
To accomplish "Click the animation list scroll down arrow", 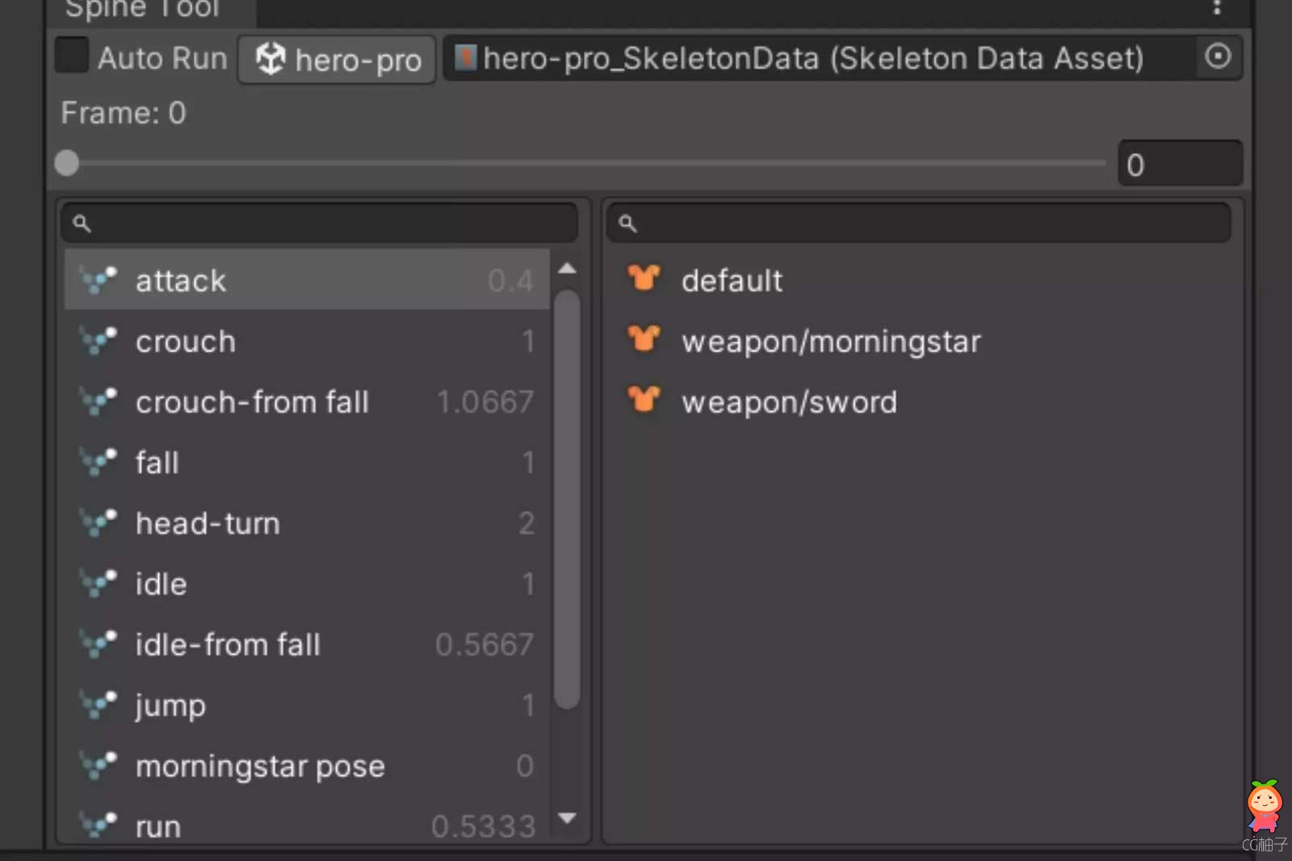I will 568,818.
